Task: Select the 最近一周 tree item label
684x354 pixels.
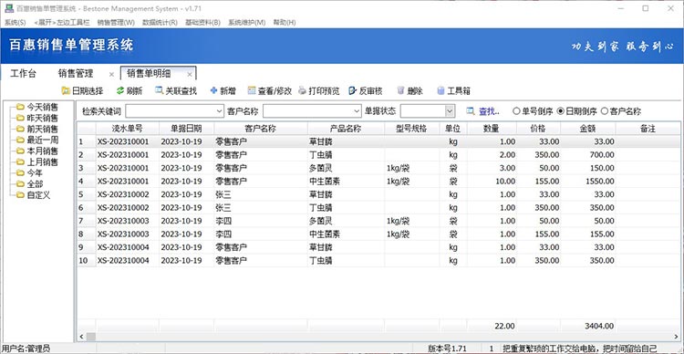Action: [42, 141]
